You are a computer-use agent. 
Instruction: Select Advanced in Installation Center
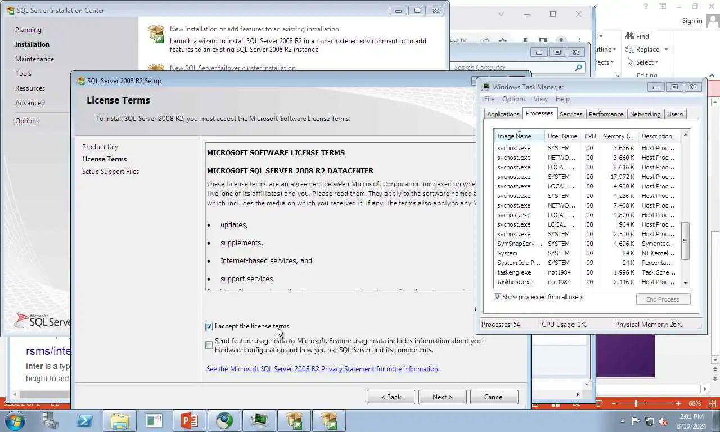tap(30, 103)
